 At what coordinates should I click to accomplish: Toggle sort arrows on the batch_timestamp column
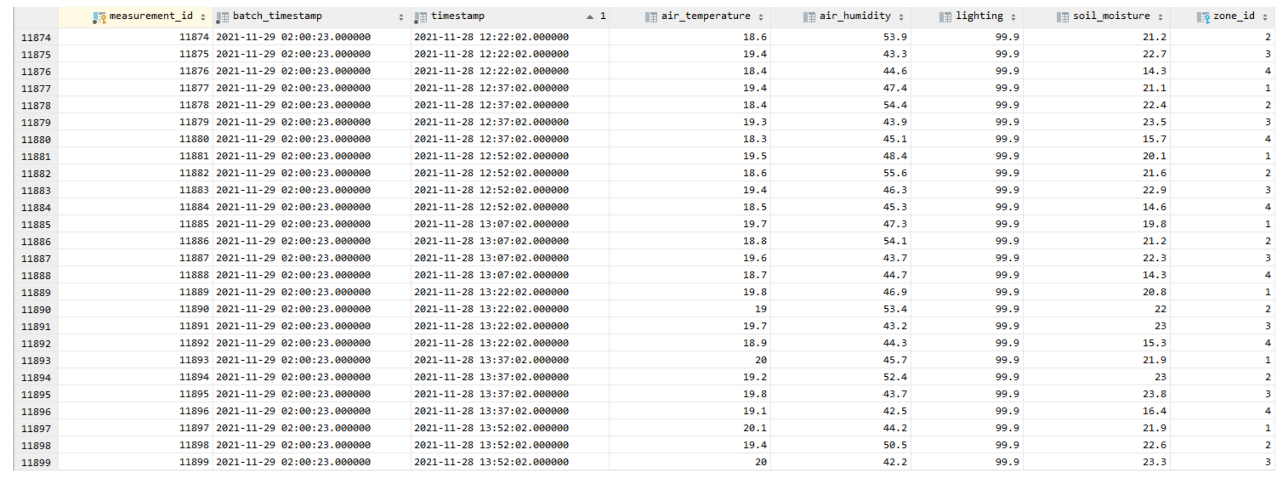pyautogui.click(x=401, y=18)
